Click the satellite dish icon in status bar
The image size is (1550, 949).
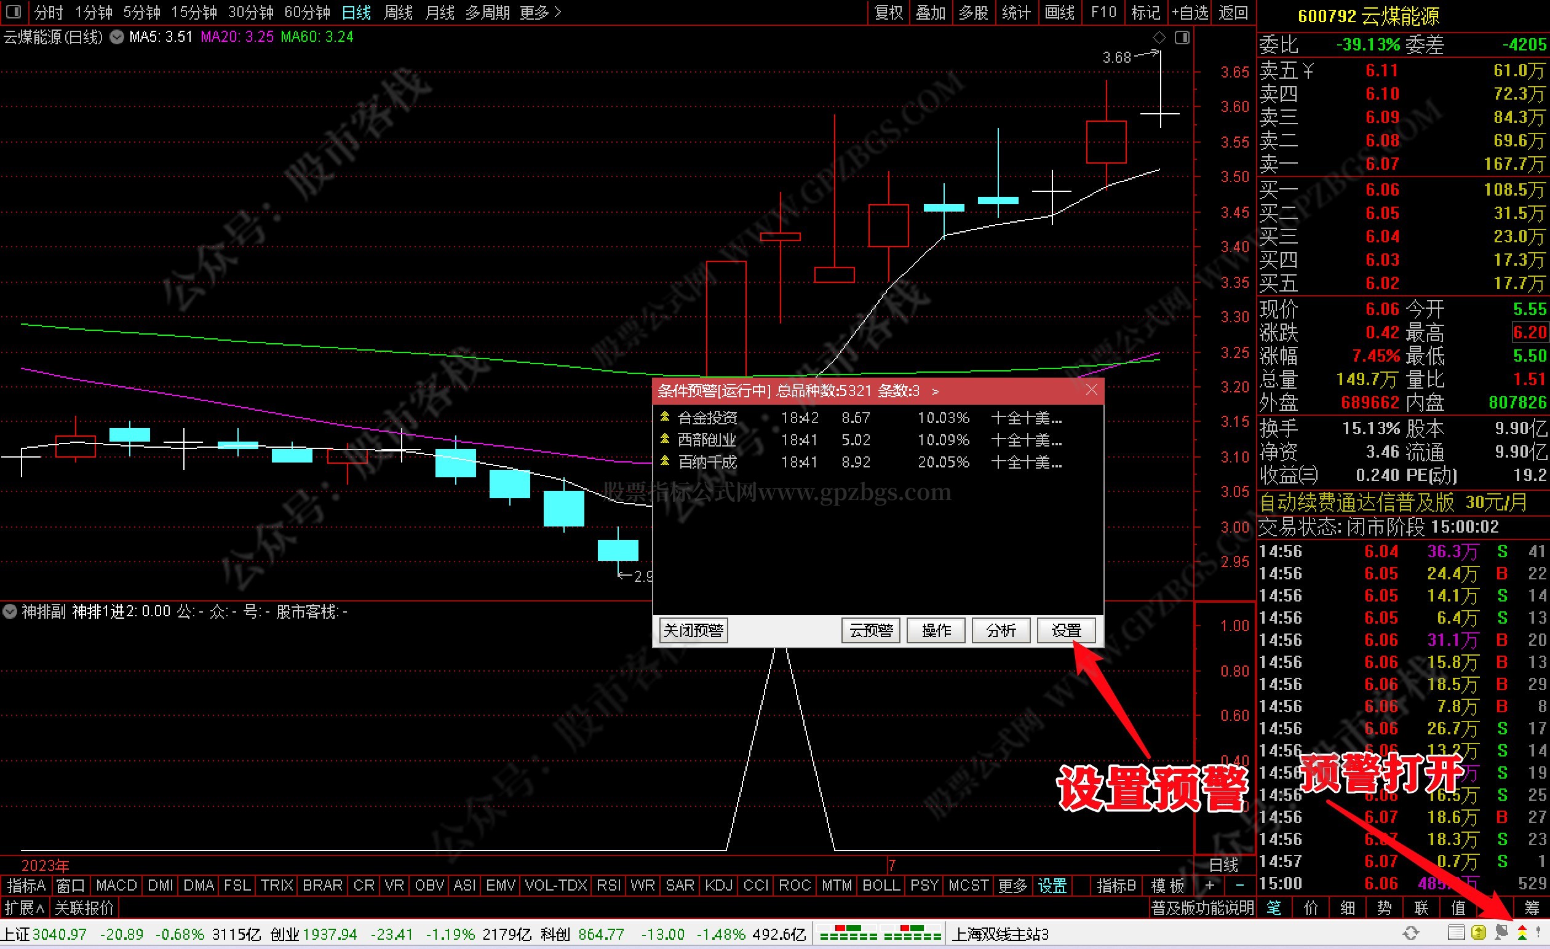pos(1501,933)
